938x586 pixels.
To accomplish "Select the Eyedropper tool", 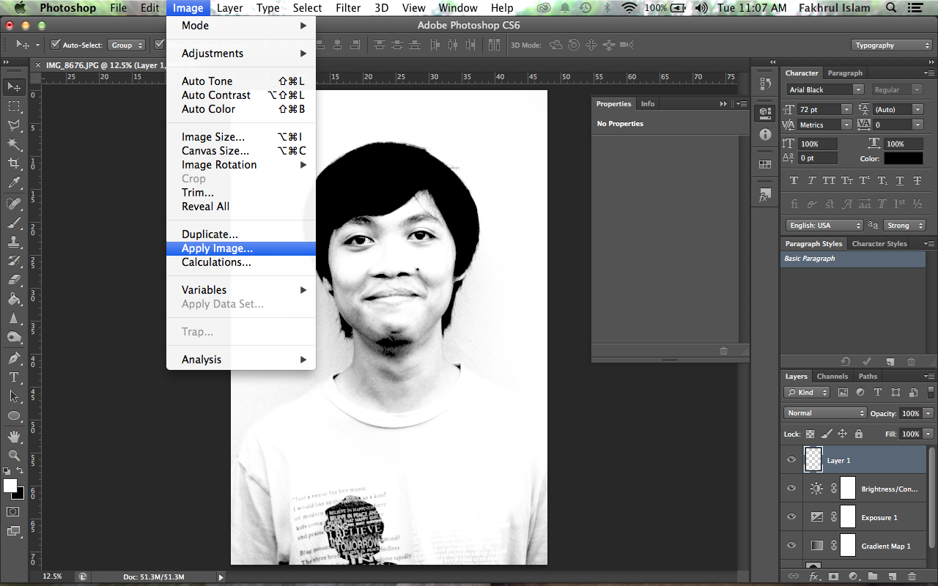I will (14, 183).
